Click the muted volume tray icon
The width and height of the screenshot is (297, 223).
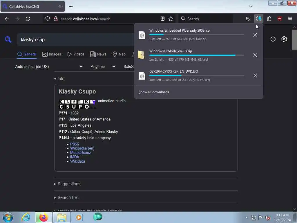(268, 218)
